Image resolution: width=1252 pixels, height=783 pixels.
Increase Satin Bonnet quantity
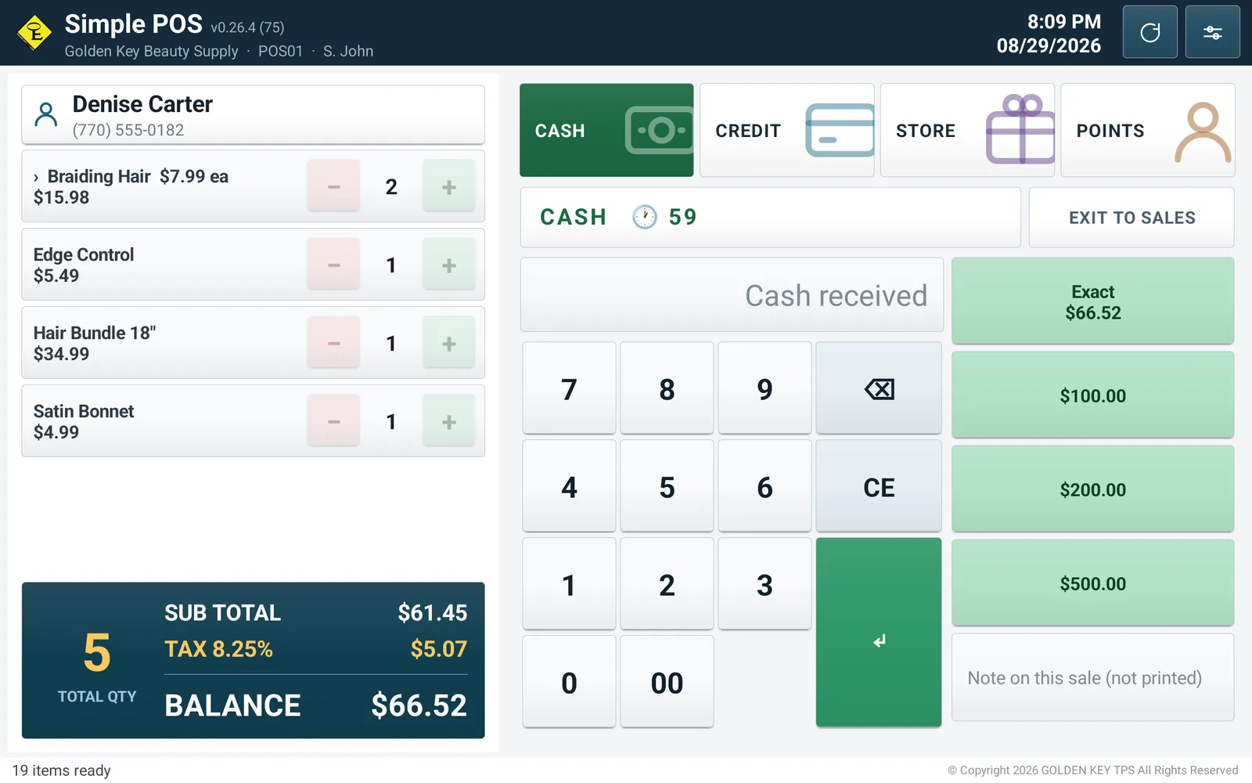pyautogui.click(x=449, y=421)
